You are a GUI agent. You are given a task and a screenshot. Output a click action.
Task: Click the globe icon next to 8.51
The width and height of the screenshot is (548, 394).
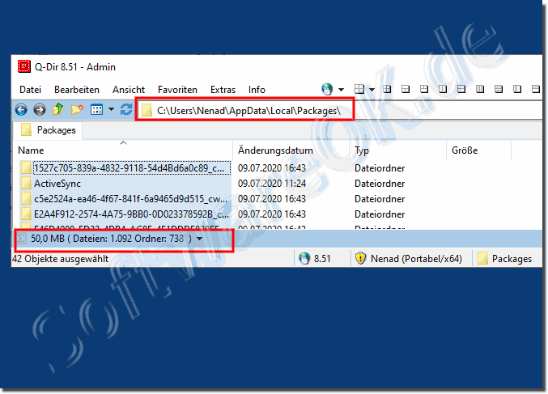click(304, 259)
